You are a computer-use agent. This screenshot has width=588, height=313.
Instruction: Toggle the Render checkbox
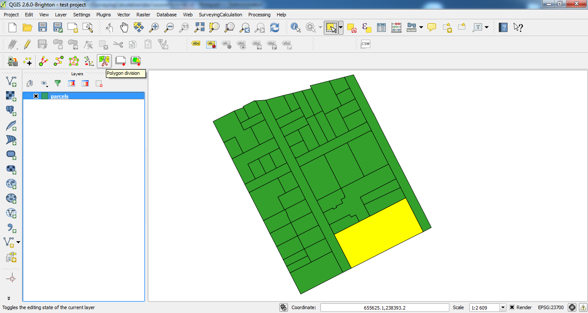512,307
